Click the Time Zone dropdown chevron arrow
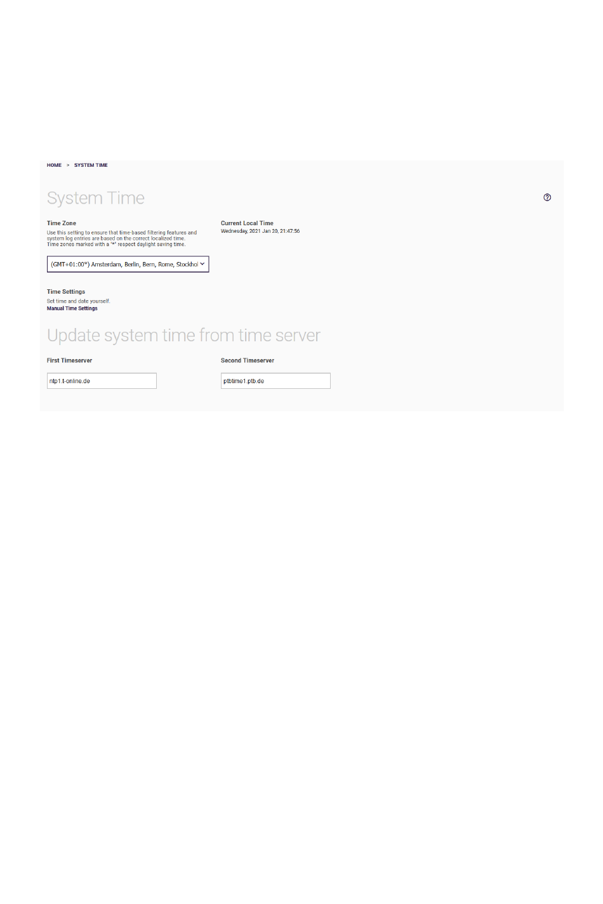The height and width of the screenshot is (904, 603). pos(202,264)
